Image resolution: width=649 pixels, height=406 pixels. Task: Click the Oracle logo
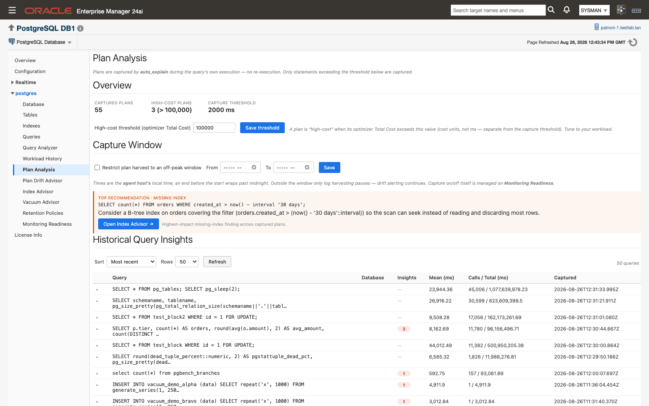coord(48,11)
